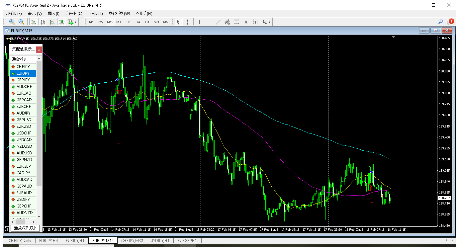Select AUDNZD in the symbol list
The width and height of the screenshot is (459, 247).
coord(23,213)
